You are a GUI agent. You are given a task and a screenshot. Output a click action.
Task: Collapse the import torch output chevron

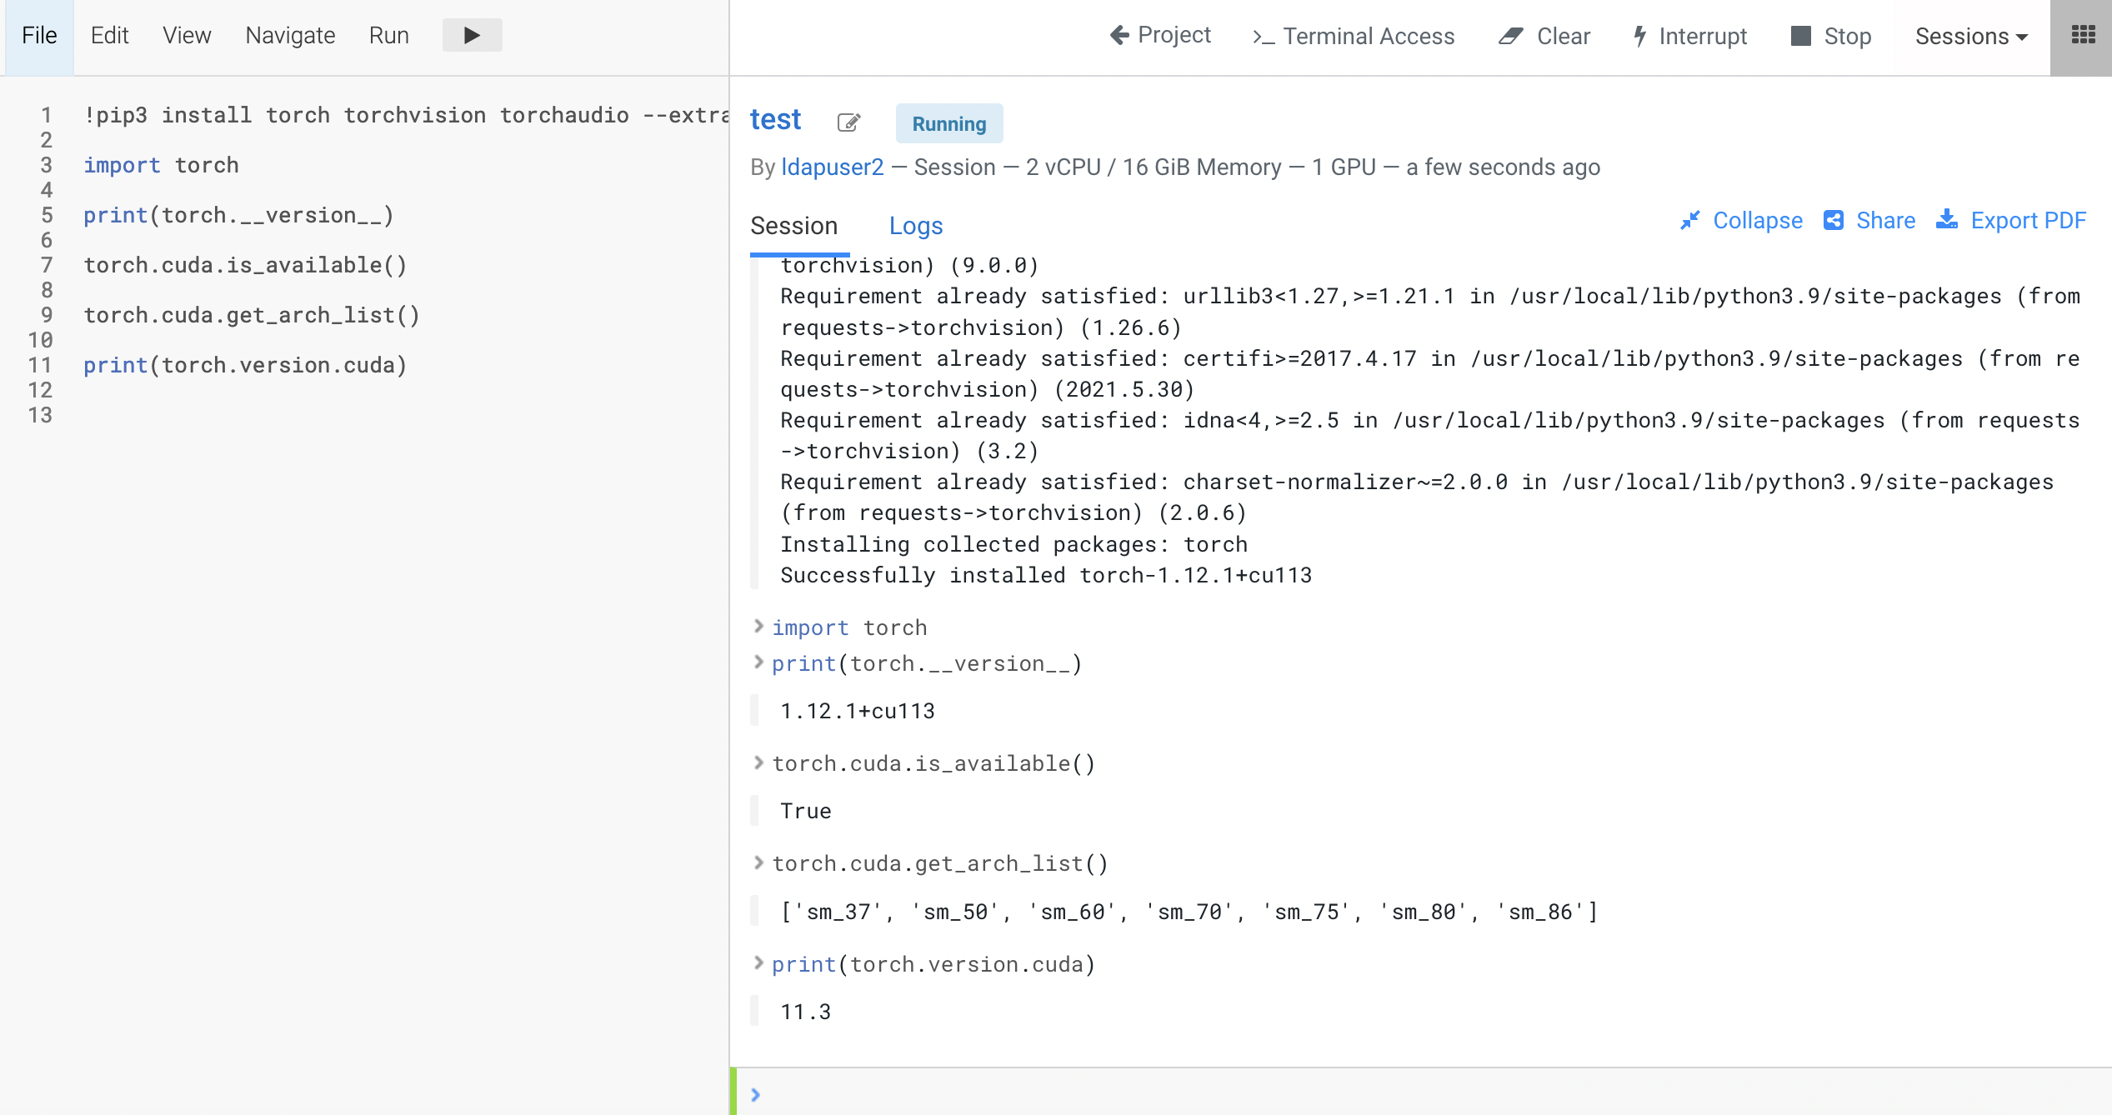point(758,627)
